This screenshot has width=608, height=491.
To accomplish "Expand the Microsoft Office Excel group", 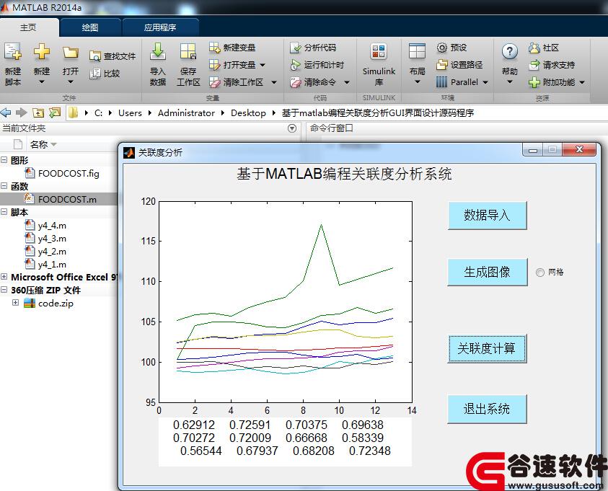I will 4,277.
